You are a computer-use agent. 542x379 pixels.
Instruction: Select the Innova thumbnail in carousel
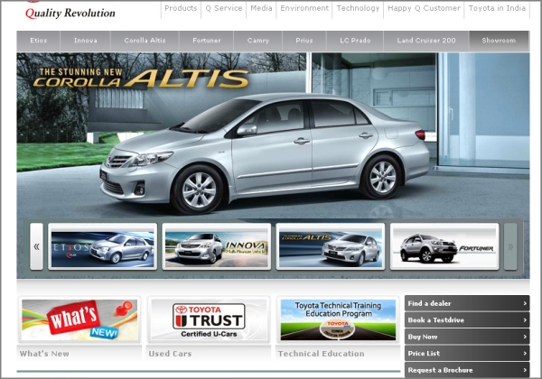(x=216, y=246)
